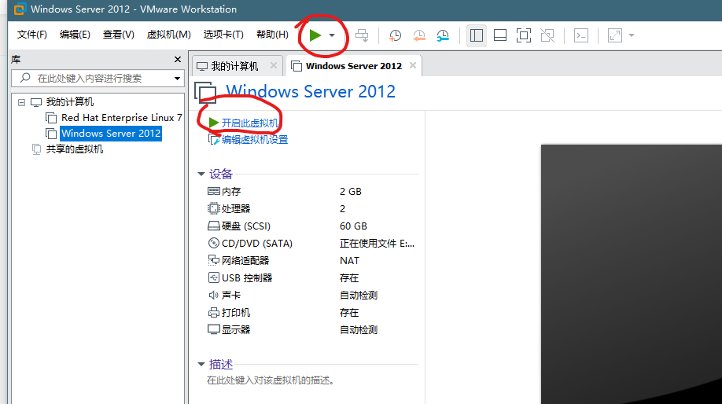Select Windows Server 2012 in library tree
This screenshot has height=404, width=722.
(x=111, y=134)
